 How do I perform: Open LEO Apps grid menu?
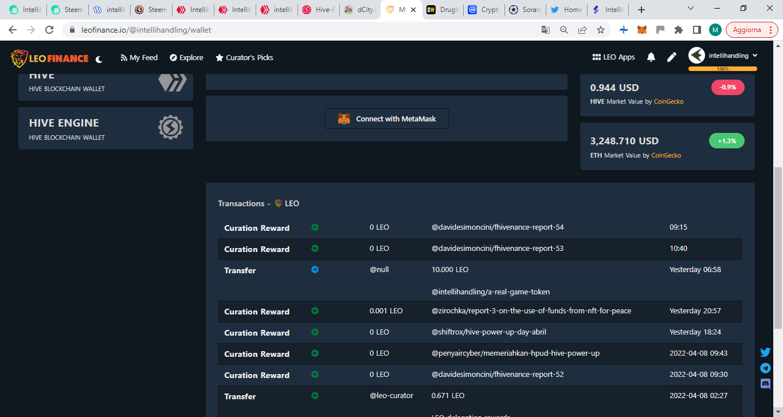(613, 57)
